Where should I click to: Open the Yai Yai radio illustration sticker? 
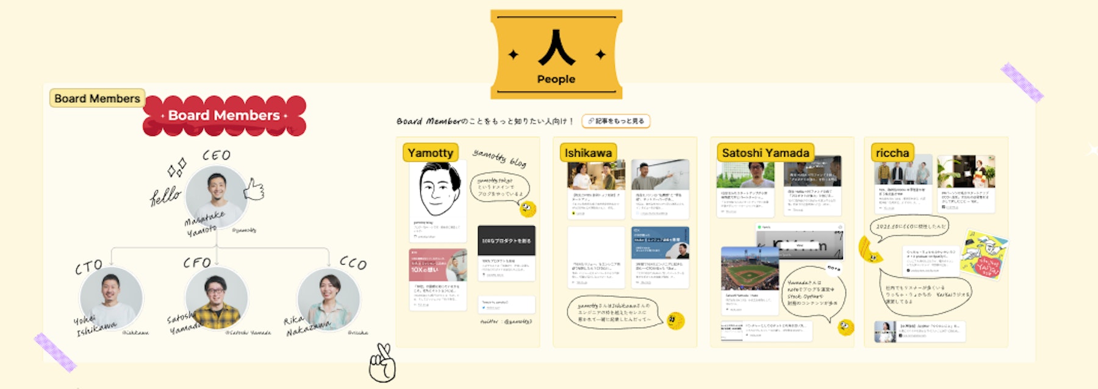984,255
